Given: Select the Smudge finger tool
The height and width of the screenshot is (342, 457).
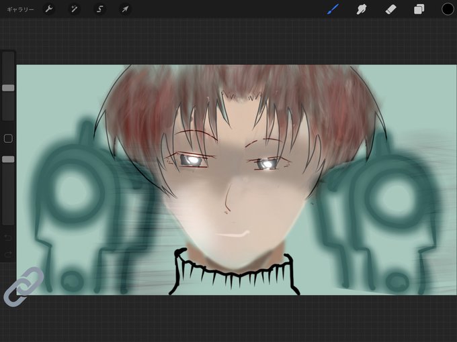Looking at the screenshot, I should tap(361, 9).
